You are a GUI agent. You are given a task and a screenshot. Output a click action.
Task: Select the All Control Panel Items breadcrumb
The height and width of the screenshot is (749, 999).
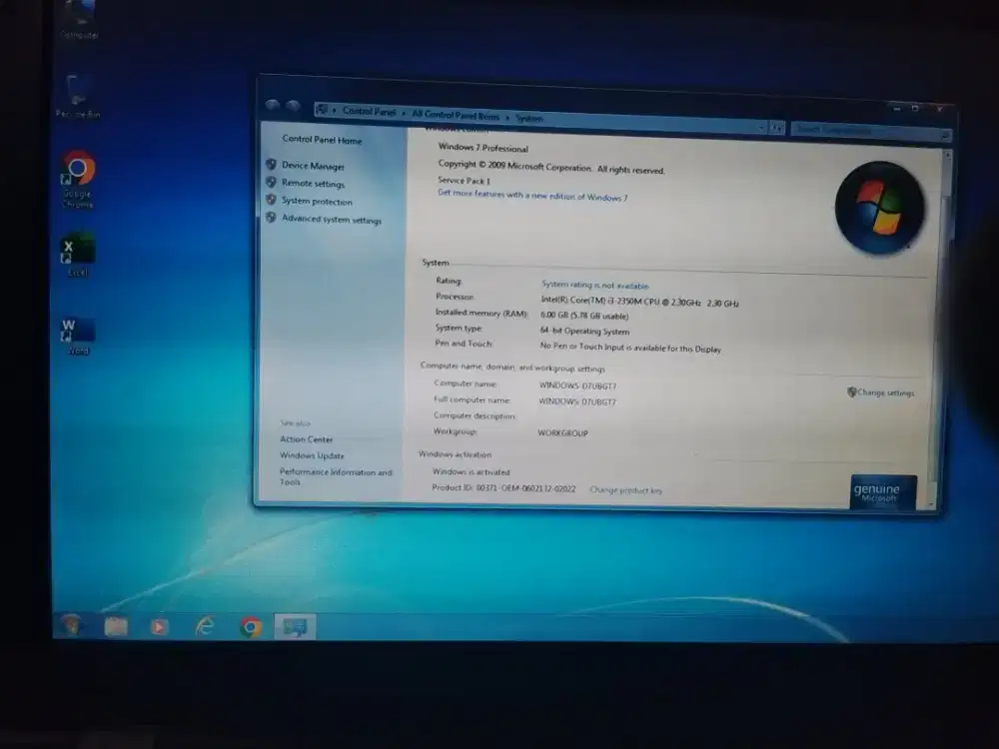pyautogui.click(x=456, y=115)
